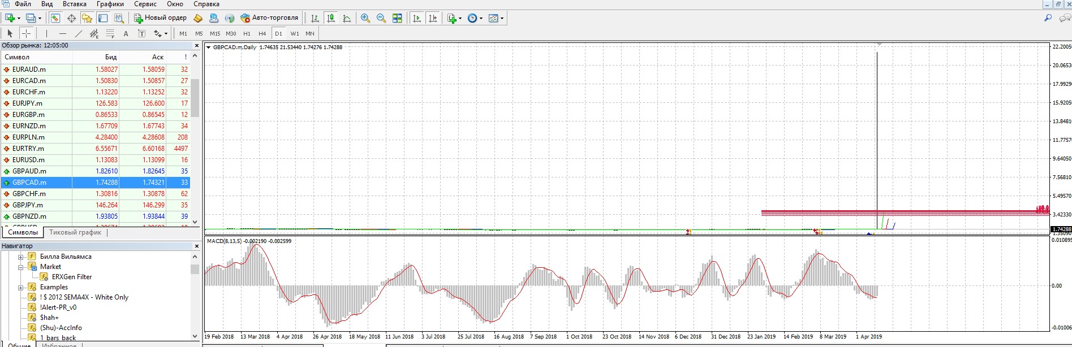Click the signals antenna icon
1072x347 pixels.
coord(230,18)
